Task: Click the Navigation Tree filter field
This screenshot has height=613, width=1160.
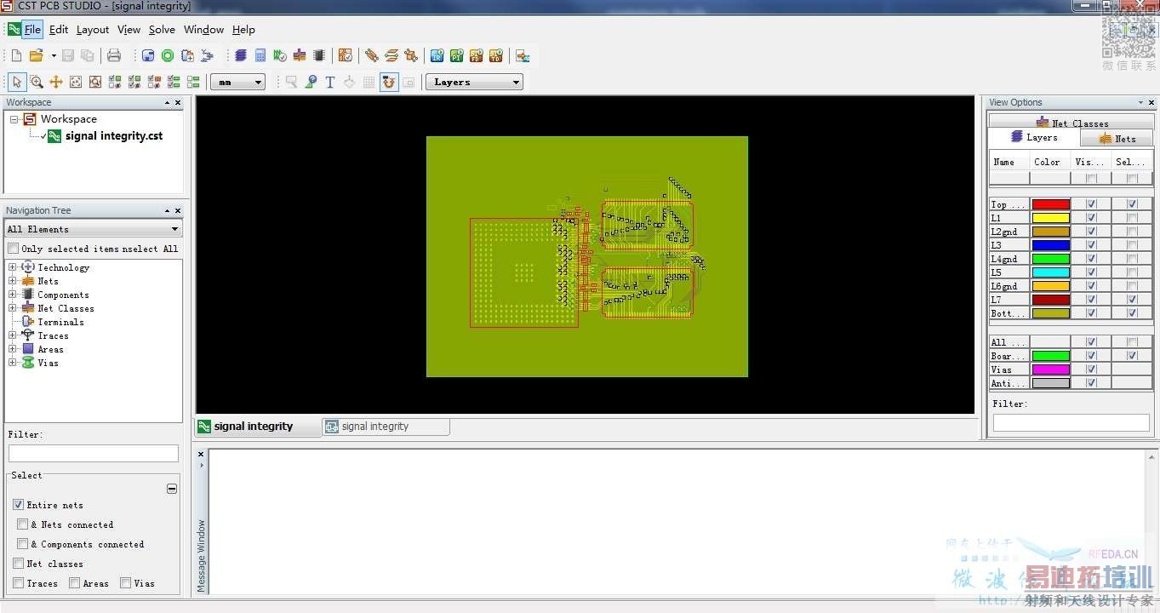Action: 94,454
